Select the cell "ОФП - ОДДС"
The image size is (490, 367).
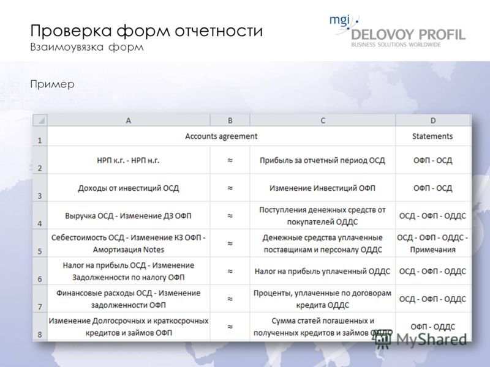point(433,327)
